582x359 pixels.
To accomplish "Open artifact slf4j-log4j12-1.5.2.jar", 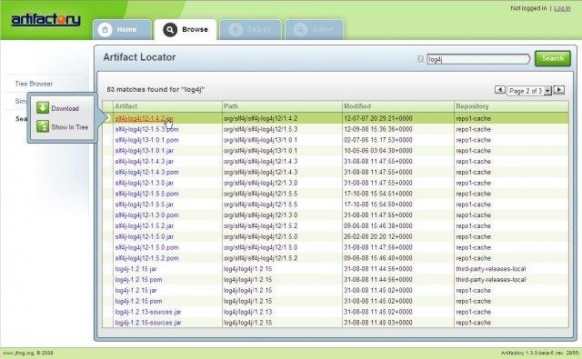I will click(144, 226).
